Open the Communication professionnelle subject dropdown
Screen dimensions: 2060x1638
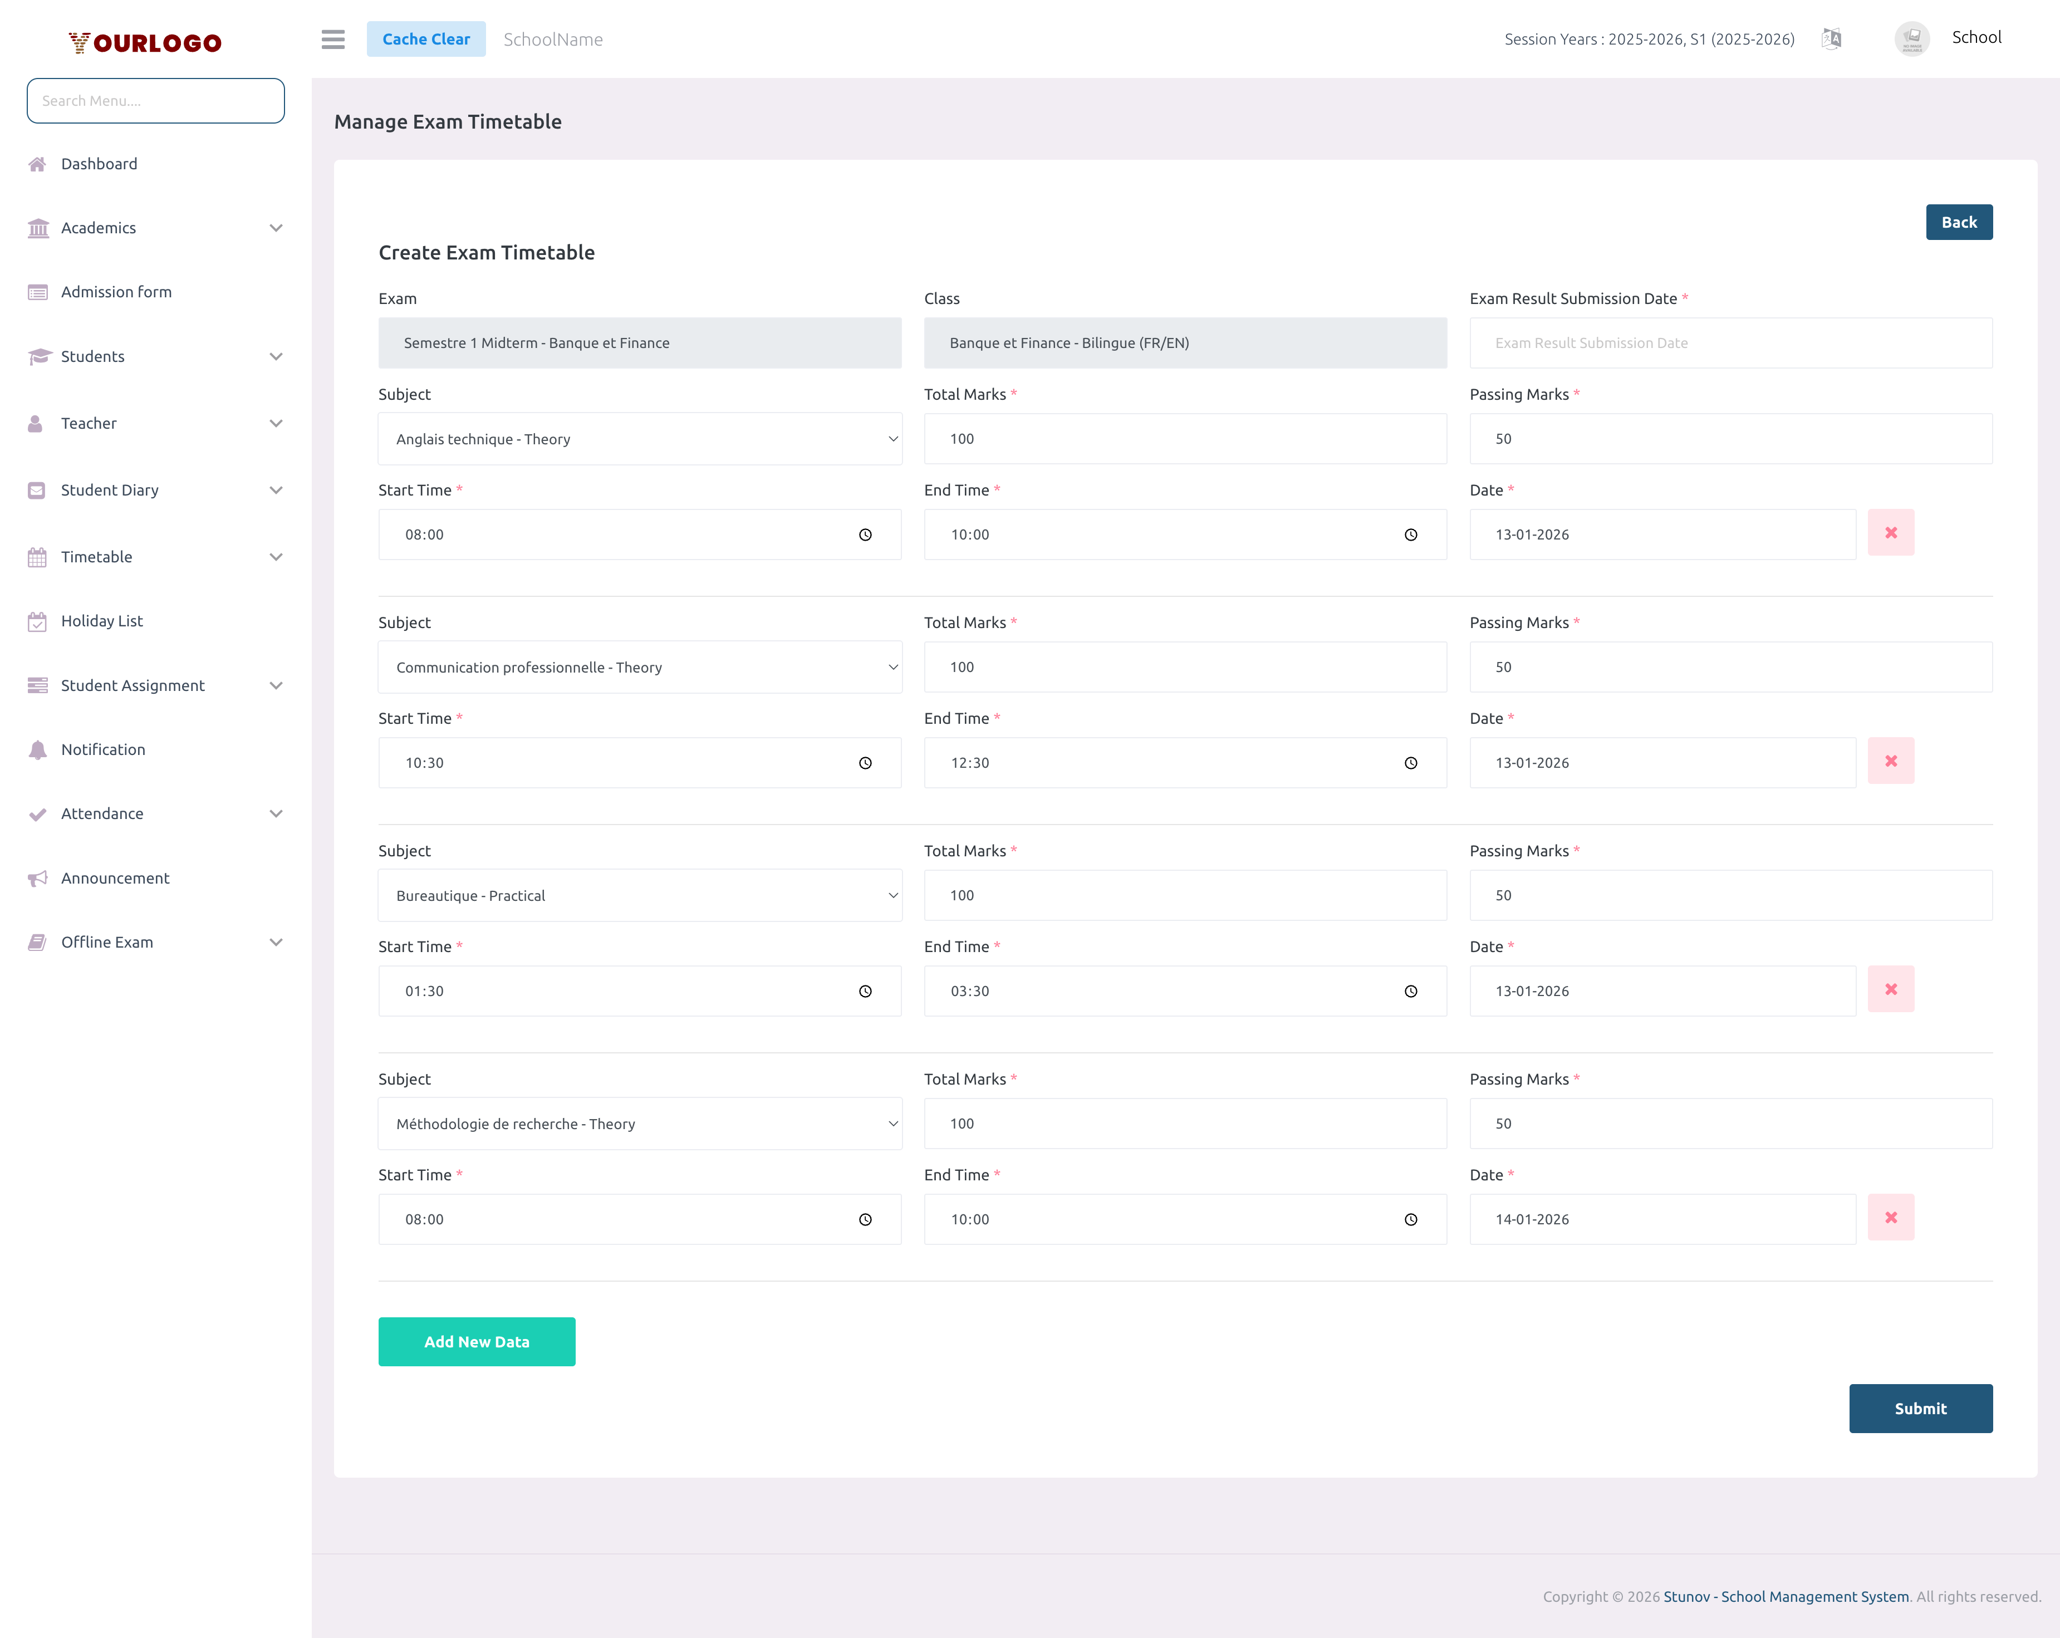click(x=639, y=668)
